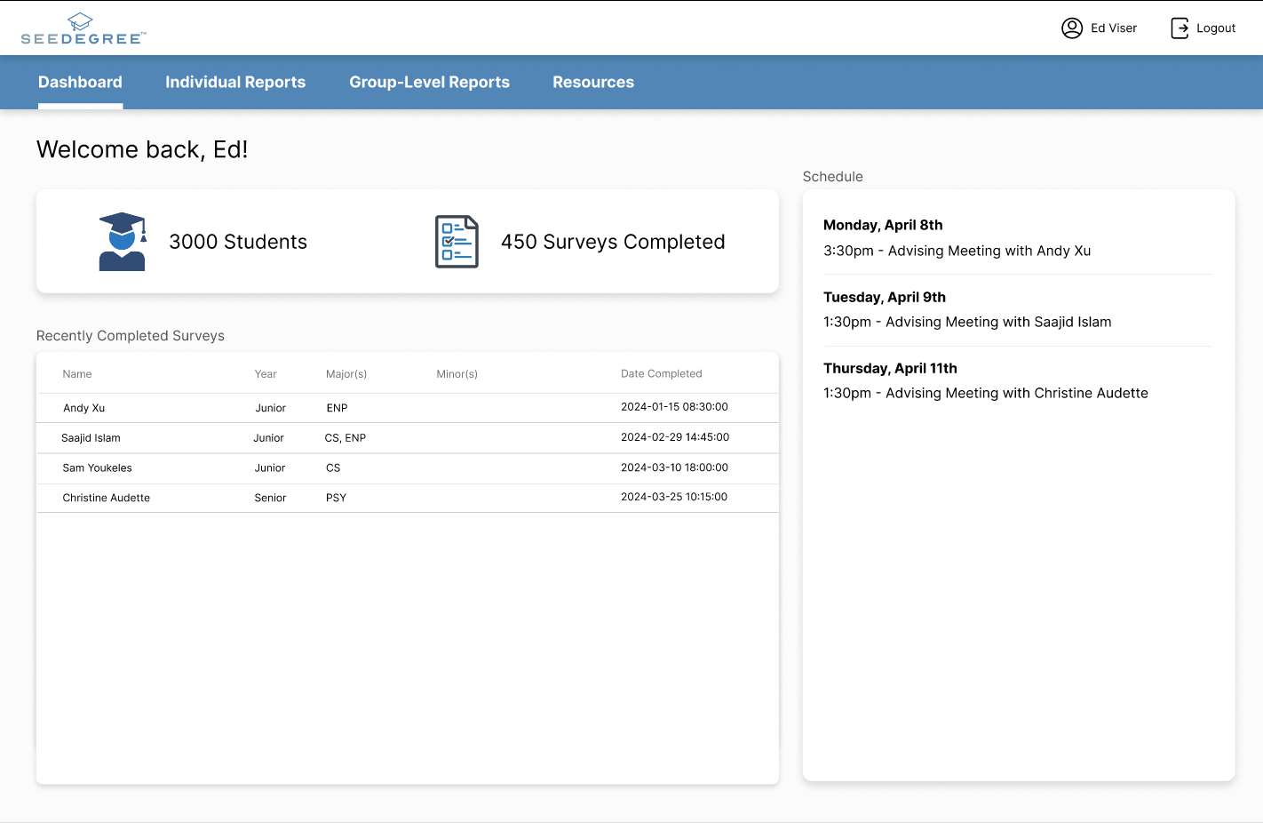Click the user profile avatar icon
This screenshot has width=1263, height=823.
[1072, 28]
